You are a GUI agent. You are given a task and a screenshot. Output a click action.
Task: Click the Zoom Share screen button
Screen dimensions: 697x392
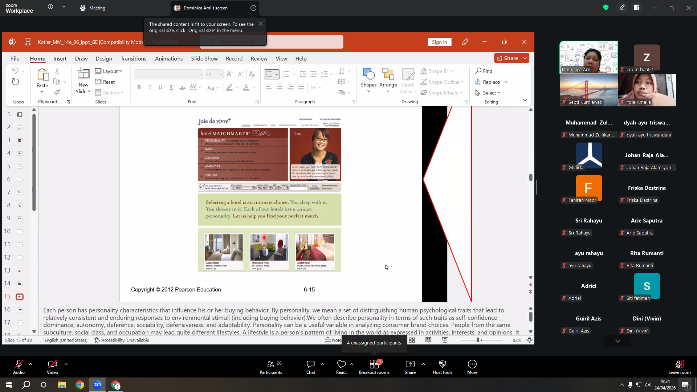[x=410, y=367]
